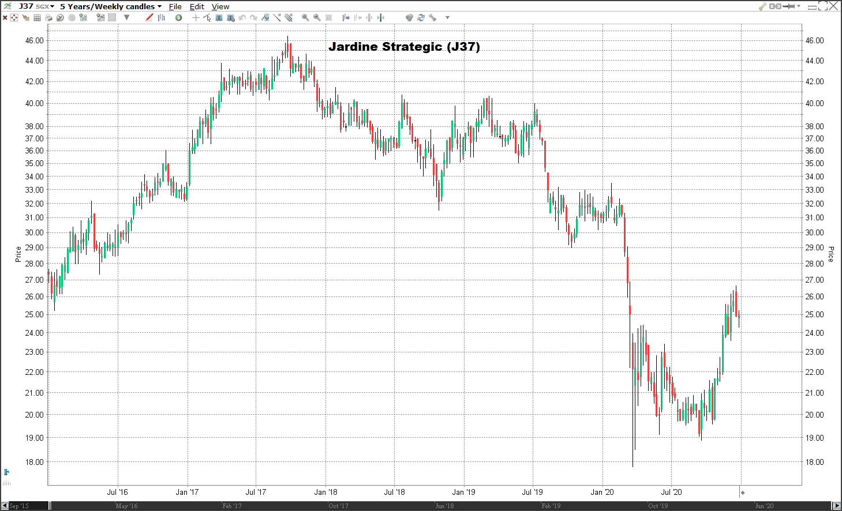842x511 pixels.
Task: Toggle the chain link window grouping icon
Action: 775,6
